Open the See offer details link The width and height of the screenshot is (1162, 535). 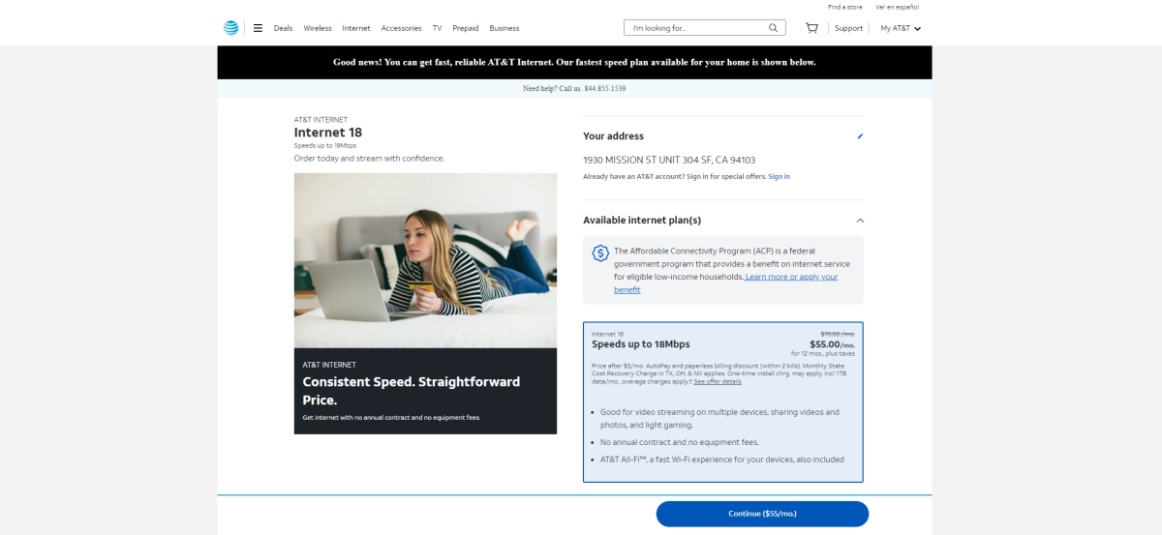point(718,382)
